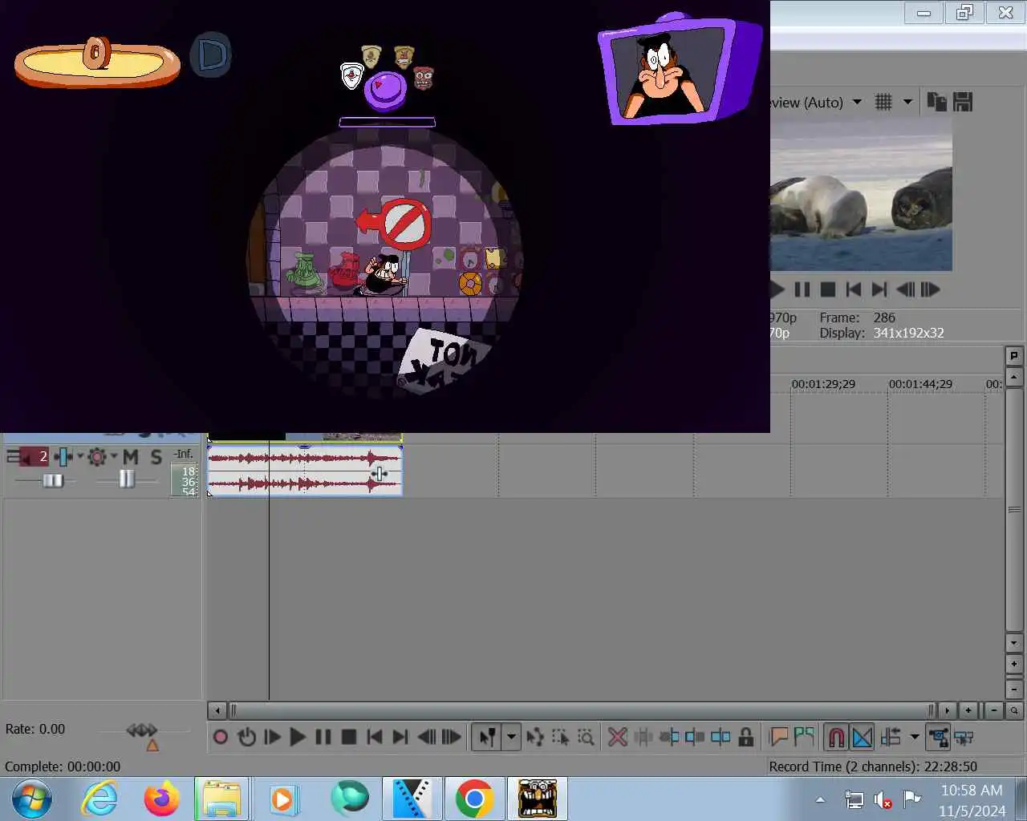Viewport: 1027px width, 821px height.
Task: Open track 2 automation settings gear
Action: click(x=97, y=457)
